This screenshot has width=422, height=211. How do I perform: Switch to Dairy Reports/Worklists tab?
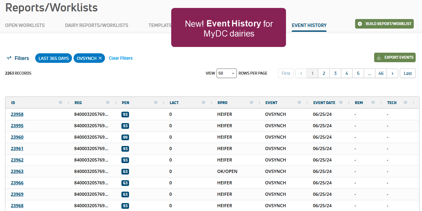[96, 25]
